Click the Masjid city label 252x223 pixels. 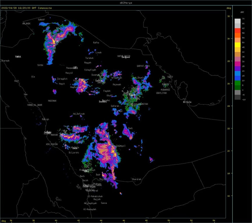pos(69,73)
